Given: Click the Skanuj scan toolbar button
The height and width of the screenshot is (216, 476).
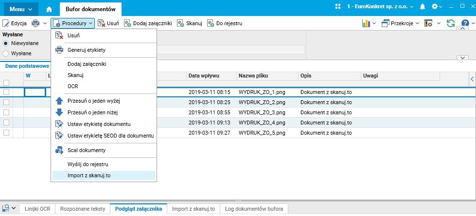Looking at the screenshot, I should pyautogui.click(x=190, y=23).
